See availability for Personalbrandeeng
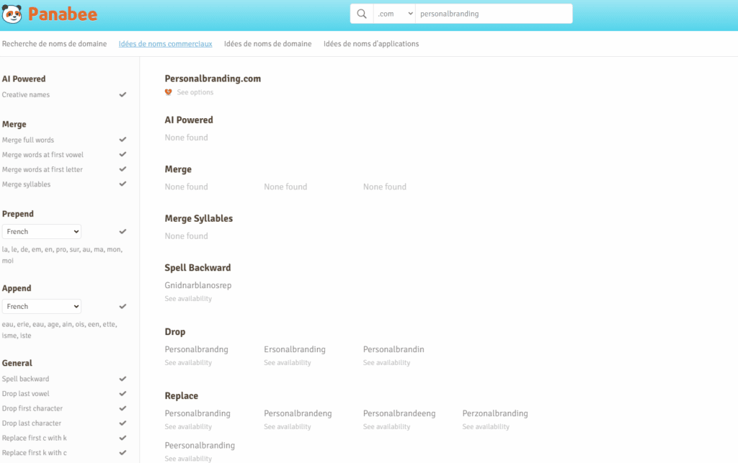 387,427
